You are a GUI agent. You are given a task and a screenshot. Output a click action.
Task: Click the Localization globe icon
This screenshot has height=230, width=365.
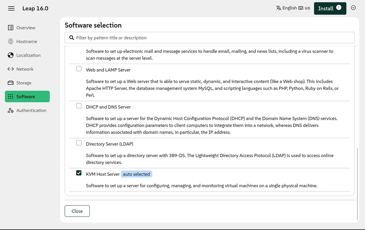(11, 55)
